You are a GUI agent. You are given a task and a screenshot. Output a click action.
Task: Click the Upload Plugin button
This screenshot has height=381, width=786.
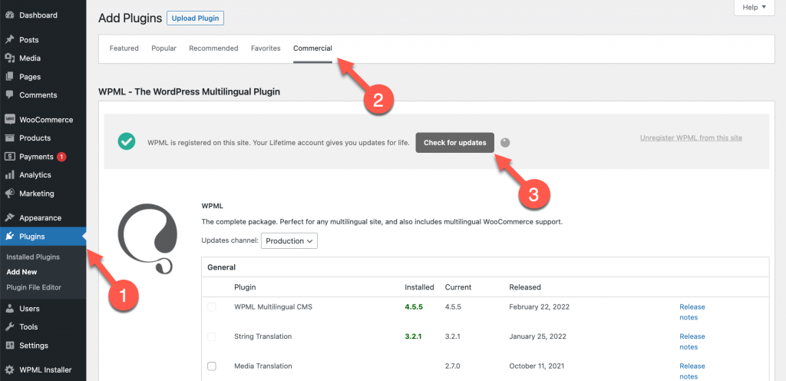click(196, 18)
